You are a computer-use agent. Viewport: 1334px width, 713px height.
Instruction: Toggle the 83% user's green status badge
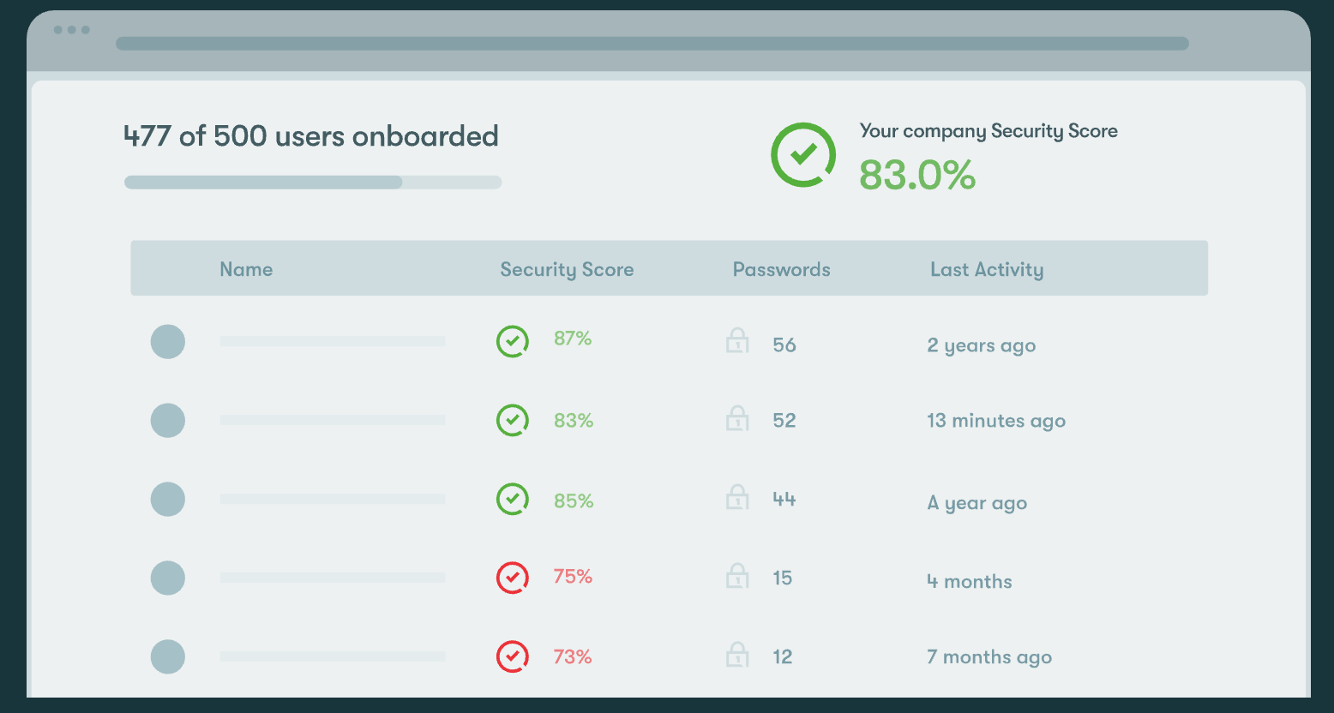(x=512, y=420)
